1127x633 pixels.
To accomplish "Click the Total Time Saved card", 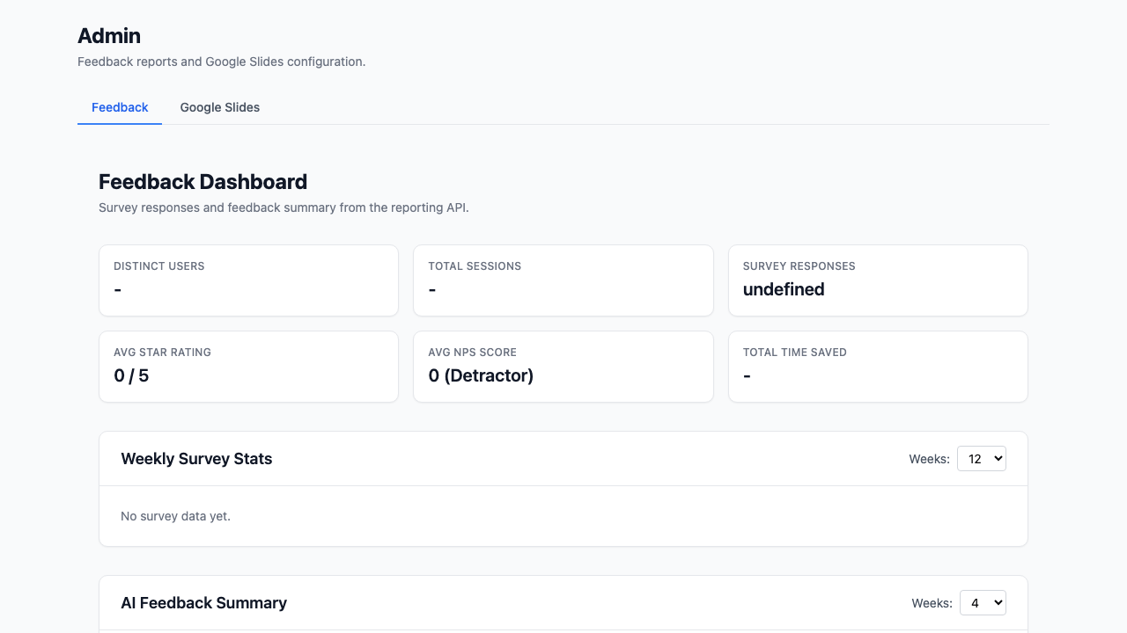I will tap(878, 366).
